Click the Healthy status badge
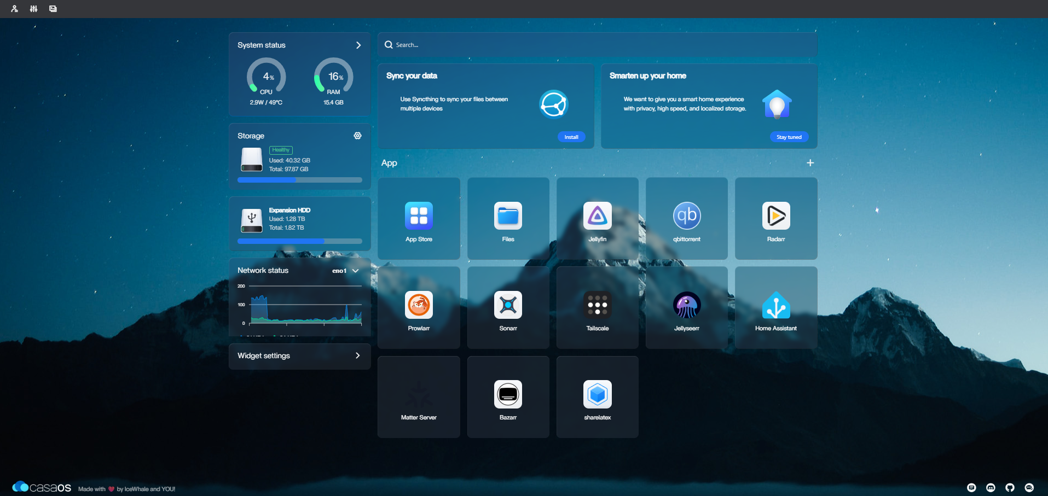The image size is (1048, 496). coord(281,150)
